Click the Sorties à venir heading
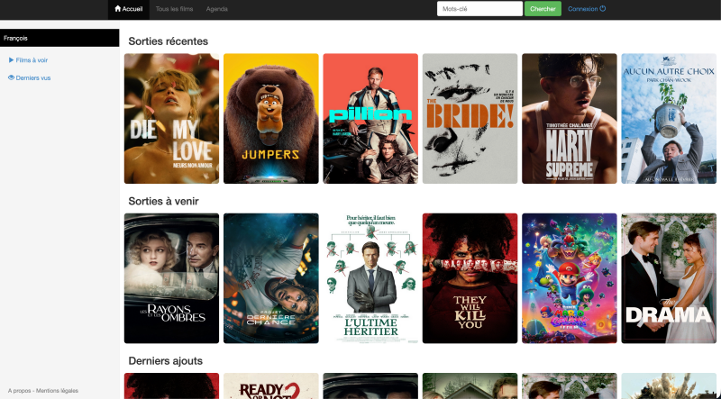Image resolution: width=721 pixels, height=399 pixels. [x=163, y=201]
